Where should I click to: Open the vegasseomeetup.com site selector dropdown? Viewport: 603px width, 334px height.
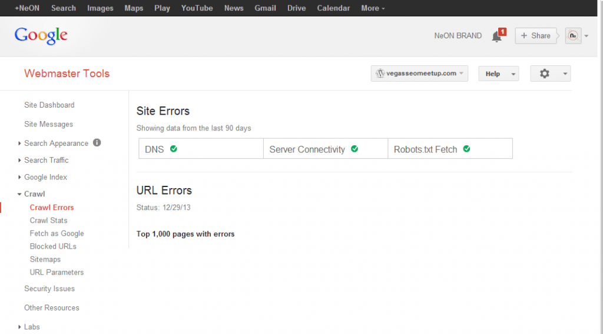pyautogui.click(x=419, y=74)
